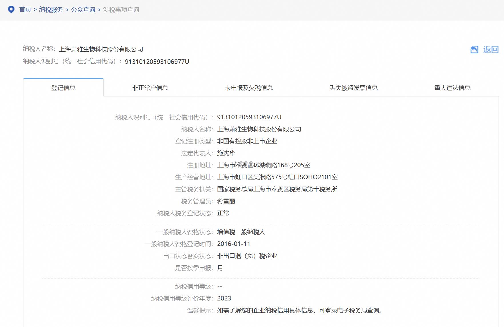
Task: Click 非国有控股非上市企业 registration type value
Action: (x=247, y=141)
